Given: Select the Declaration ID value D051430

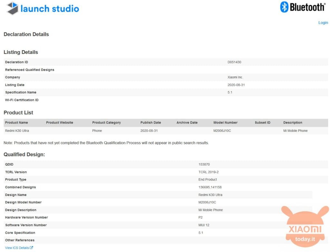Looking at the screenshot, I should 234,62.
